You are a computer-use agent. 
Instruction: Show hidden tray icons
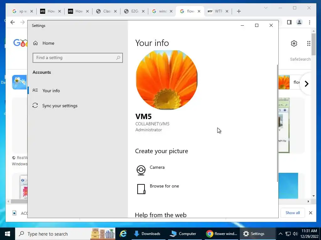(281, 234)
